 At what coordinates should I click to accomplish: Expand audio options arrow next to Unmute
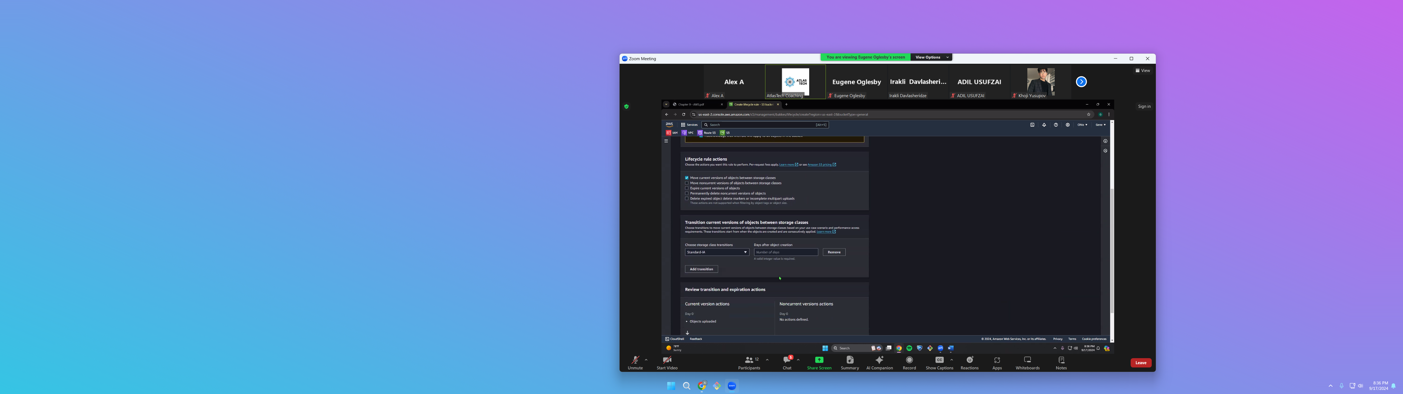[646, 360]
